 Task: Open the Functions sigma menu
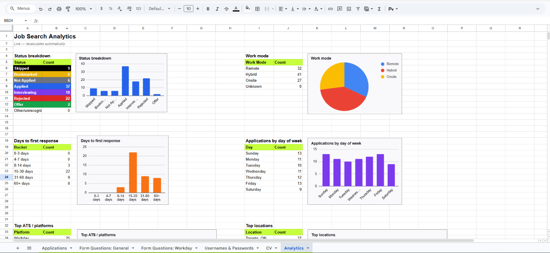[x=379, y=9]
